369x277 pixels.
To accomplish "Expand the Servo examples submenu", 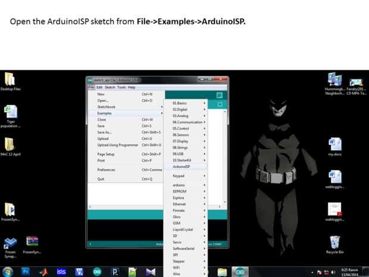I will tap(186, 242).
